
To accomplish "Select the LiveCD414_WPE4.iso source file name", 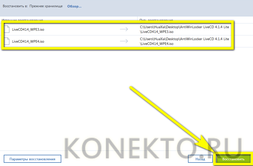I will click(x=28, y=41).
